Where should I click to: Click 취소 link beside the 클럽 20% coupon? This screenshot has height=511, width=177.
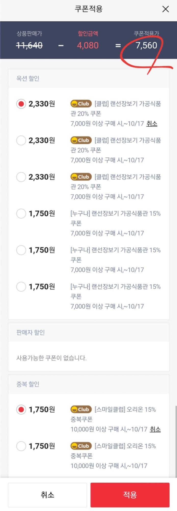pos(152,124)
